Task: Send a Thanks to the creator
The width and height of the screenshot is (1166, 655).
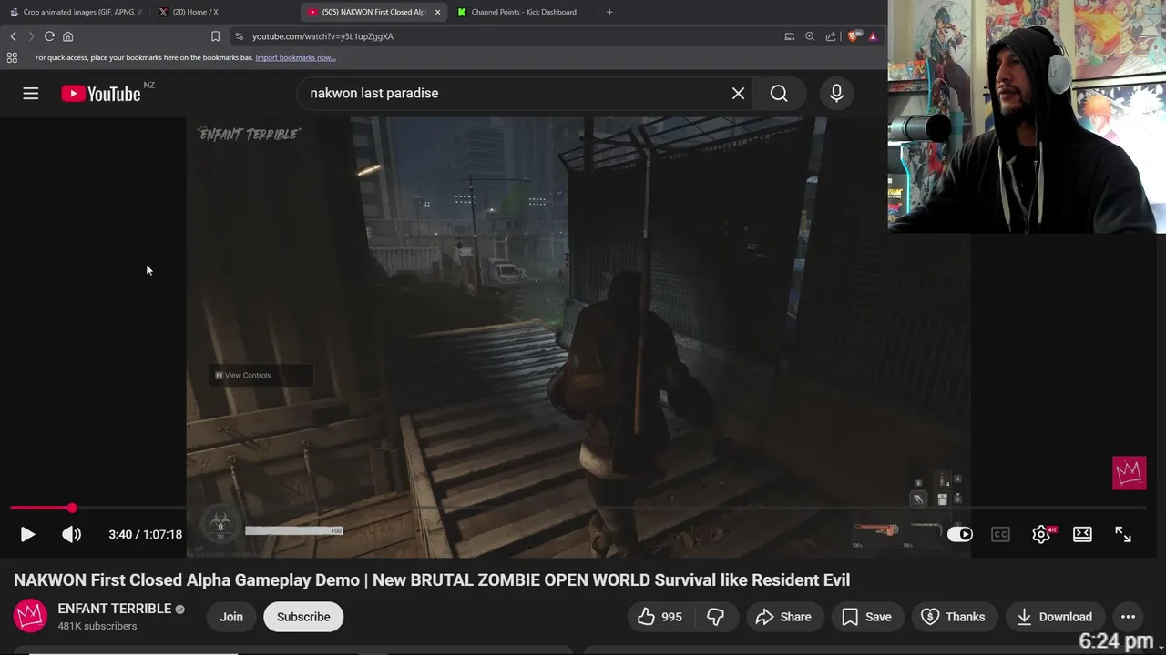Action: point(953,617)
